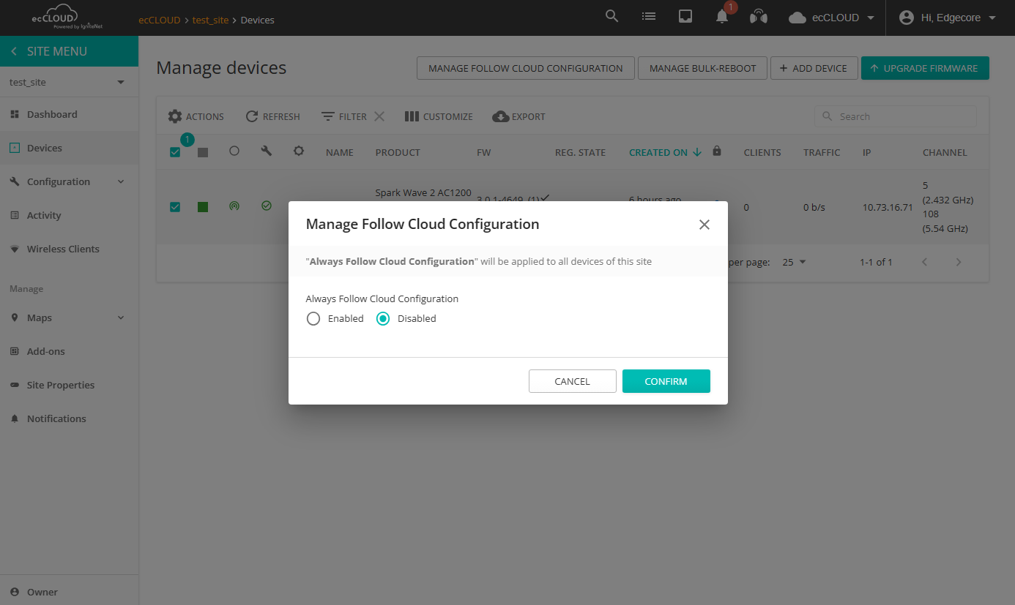1015x605 pixels.
Task: Open Site Properties in sidebar
Action: (x=69, y=385)
